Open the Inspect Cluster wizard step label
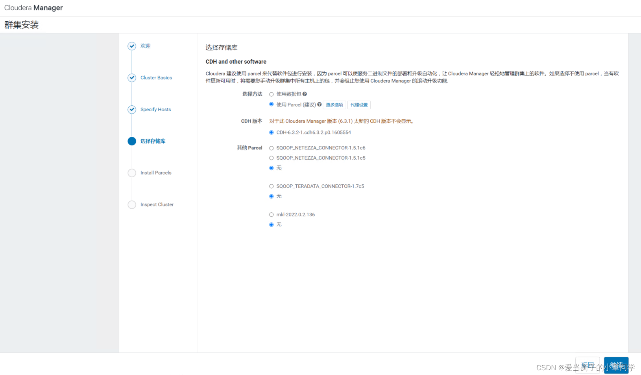Screen dimensions: 641x375 point(157,205)
